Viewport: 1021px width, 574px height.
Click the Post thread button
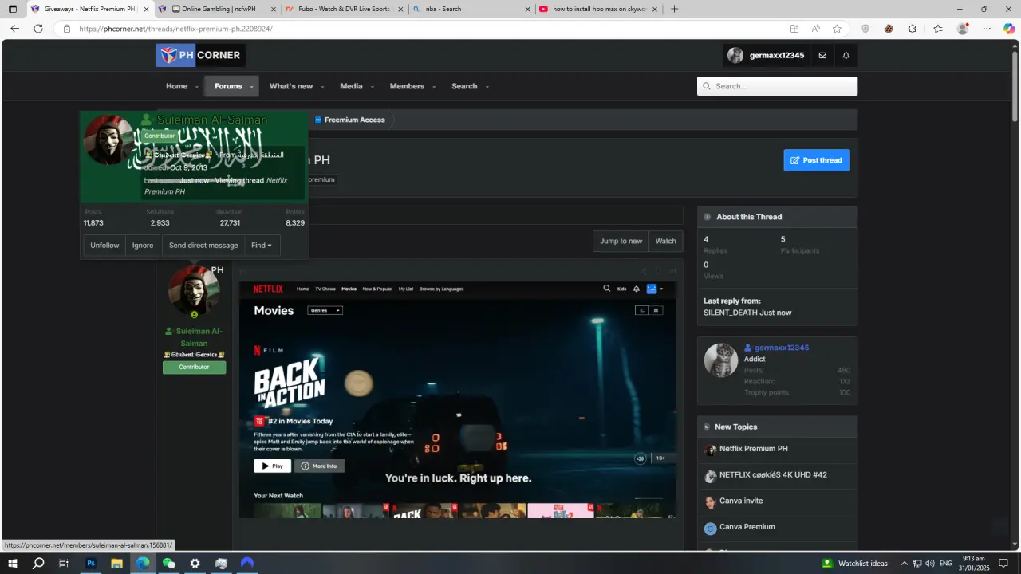click(816, 160)
